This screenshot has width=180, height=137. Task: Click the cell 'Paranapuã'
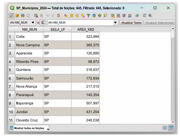tap(29, 95)
